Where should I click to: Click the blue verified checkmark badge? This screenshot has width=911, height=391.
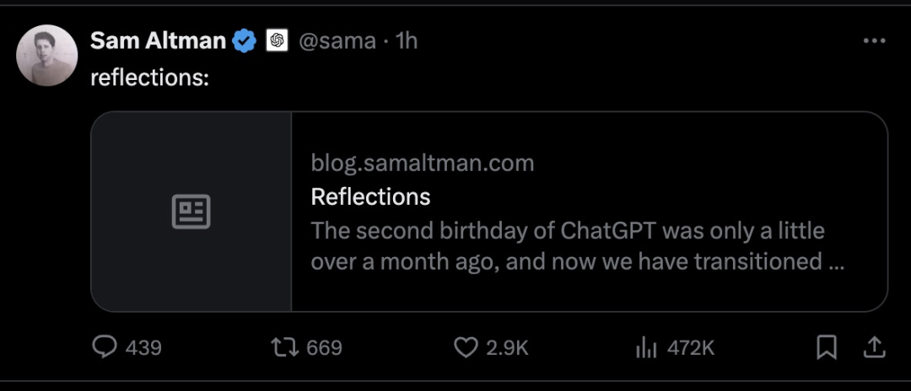(x=245, y=41)
